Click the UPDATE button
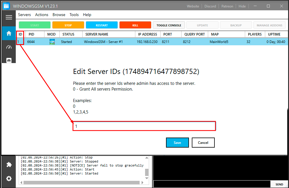This screenshot has height=188, width=289. click(x=202, y=25)
